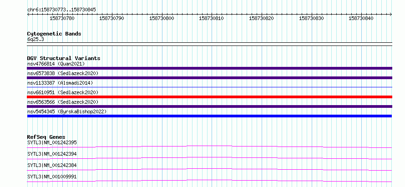Click the red bar under nsv6610951
Image resolution: width=405 pixels, height=187 pixels.
pos(209,97)
